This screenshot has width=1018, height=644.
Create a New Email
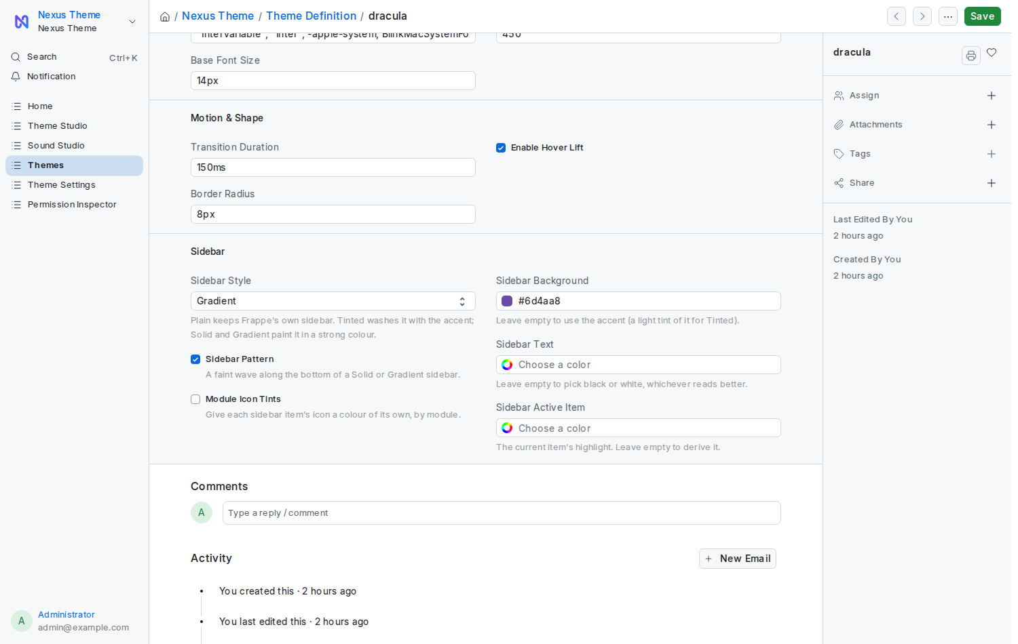(x=738, y=559)
